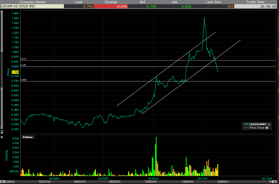Click the 2011/01 date axis label
Image resolution: width=279 pixels, height=184 pixels.
(203, 178)
